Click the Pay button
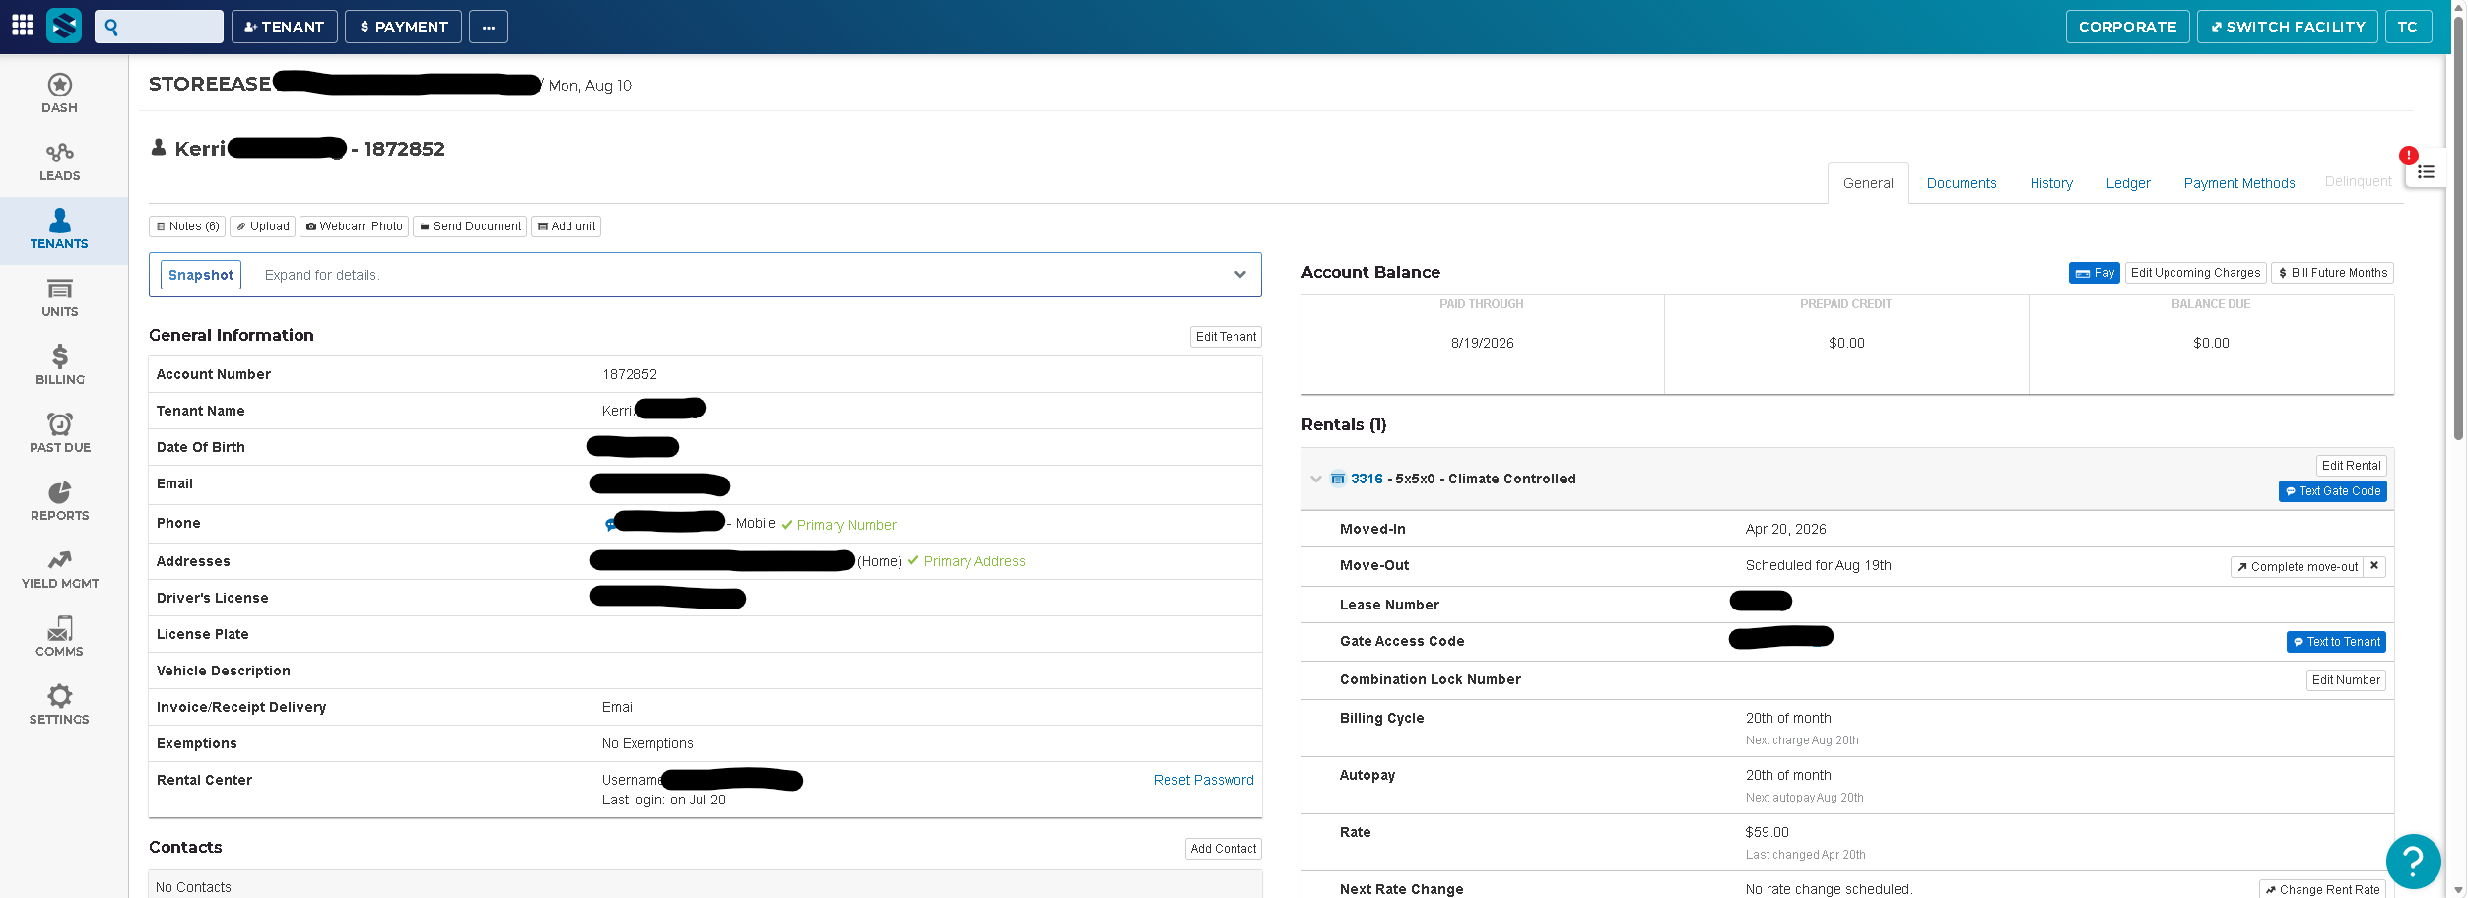The height and width of the screenshot is (898, 2468). (x=2095, y=273)
